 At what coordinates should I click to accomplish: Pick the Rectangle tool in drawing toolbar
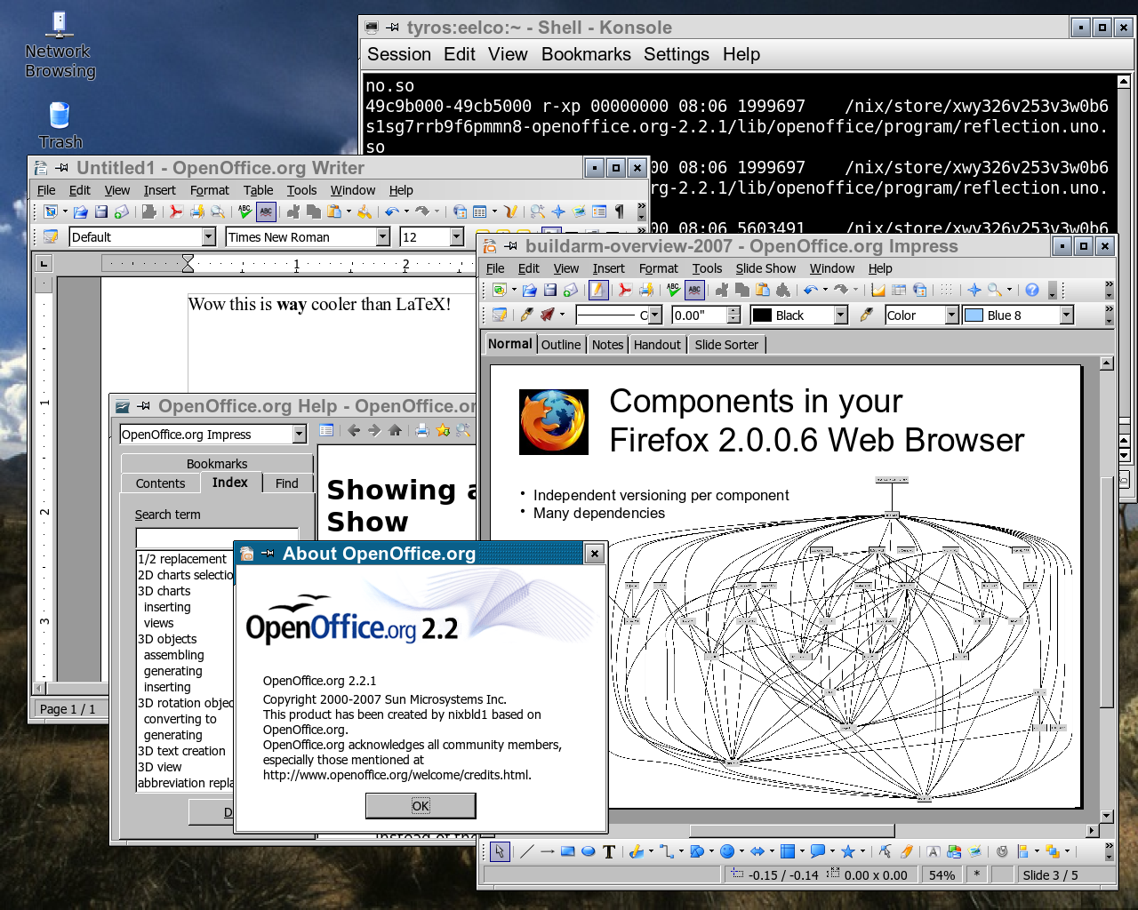pyautogui.click(x=567, y=851)
